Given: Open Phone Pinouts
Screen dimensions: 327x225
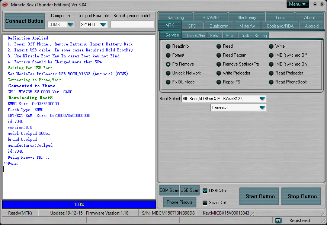Looking at the screenshot, I should coord(180,202).
